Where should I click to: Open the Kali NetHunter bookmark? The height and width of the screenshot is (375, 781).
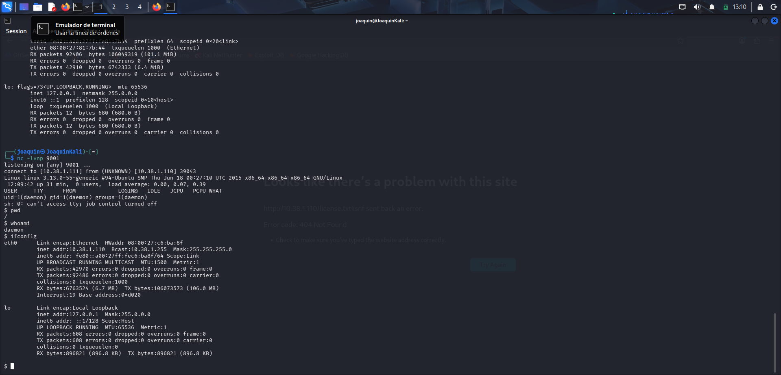[222, 55]
